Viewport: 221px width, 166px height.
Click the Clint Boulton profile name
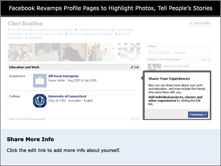25,24
